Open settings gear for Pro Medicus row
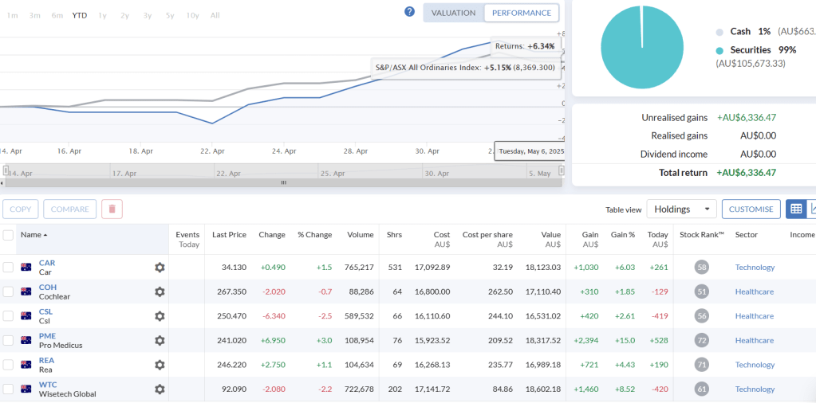Screen dimensions: 816x403 pyautogui.click(x=160, y=340)
